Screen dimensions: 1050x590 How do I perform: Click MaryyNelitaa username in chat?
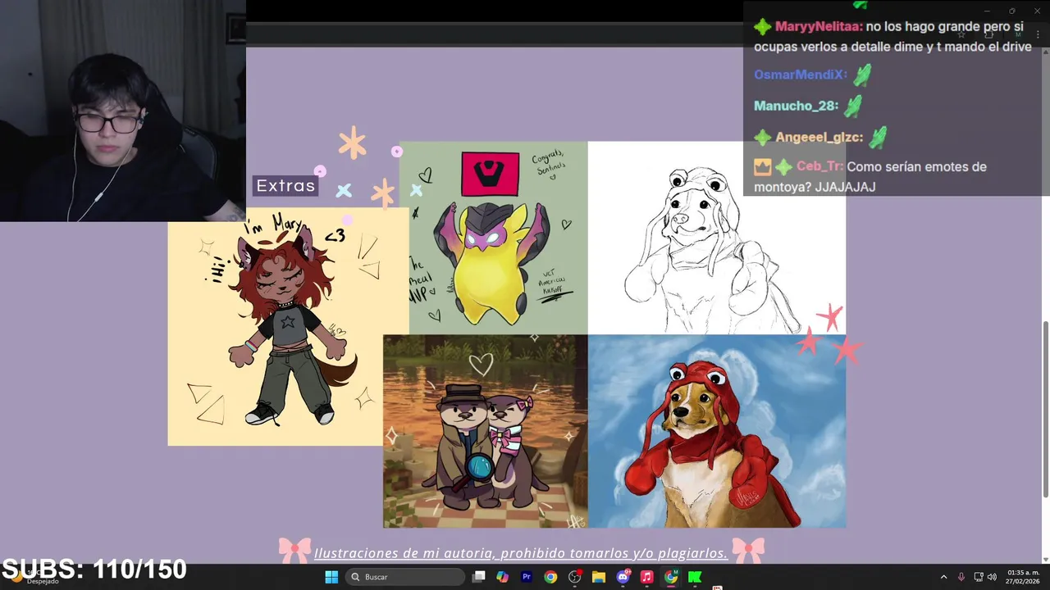click(x=818, y=26)
